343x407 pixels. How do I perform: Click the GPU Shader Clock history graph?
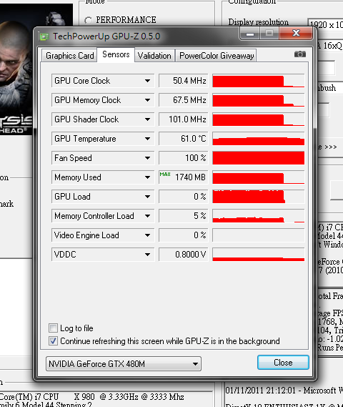pos(258,119)
